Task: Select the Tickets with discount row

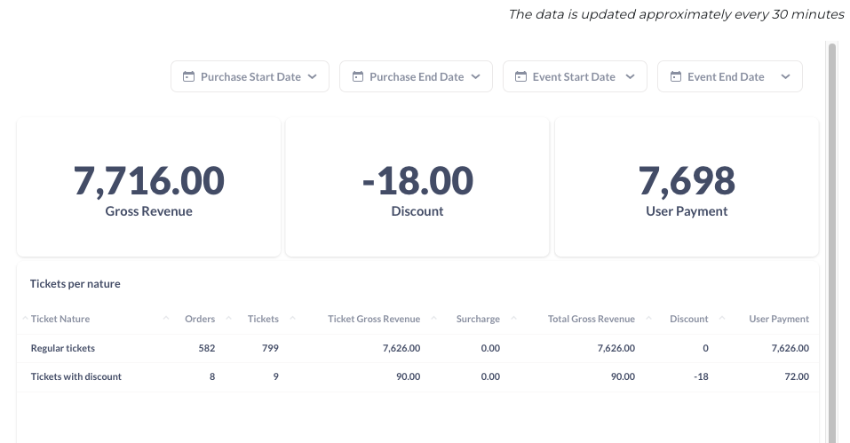Action: (417, 377)
